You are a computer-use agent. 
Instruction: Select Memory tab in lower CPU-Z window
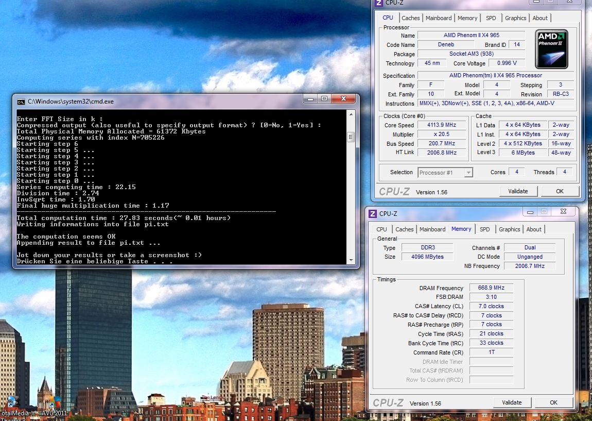click(461, 229)
